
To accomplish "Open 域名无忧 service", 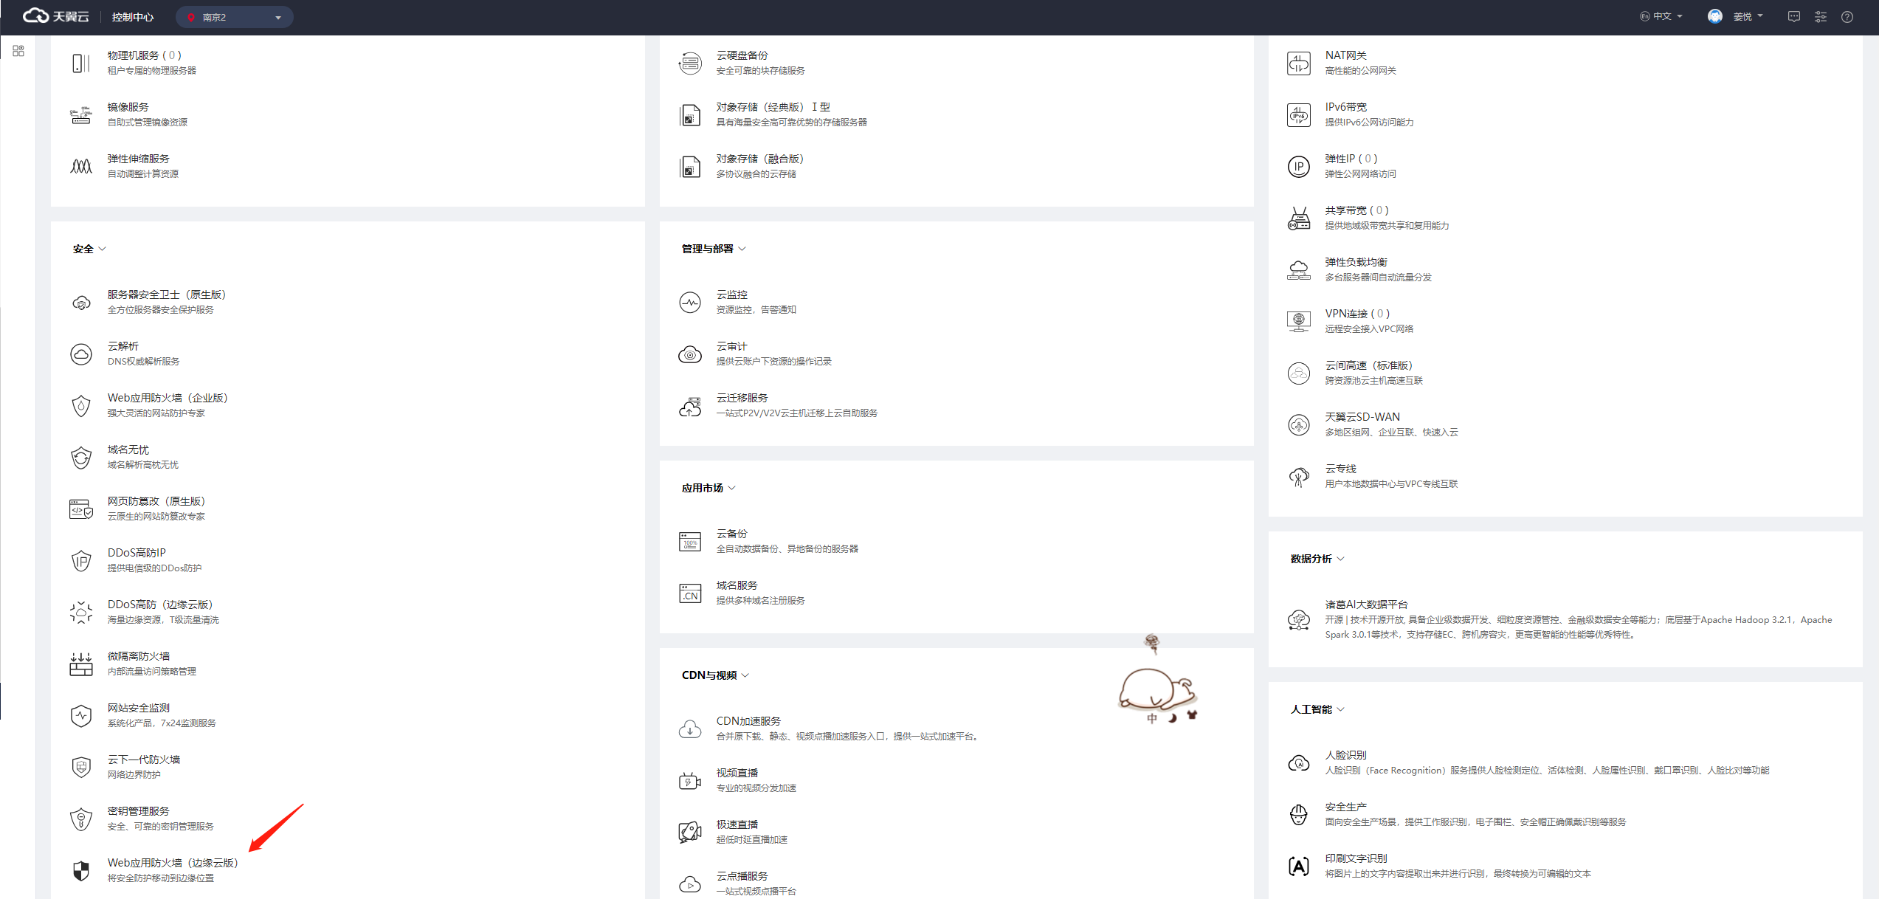I will tap(128, 449).
